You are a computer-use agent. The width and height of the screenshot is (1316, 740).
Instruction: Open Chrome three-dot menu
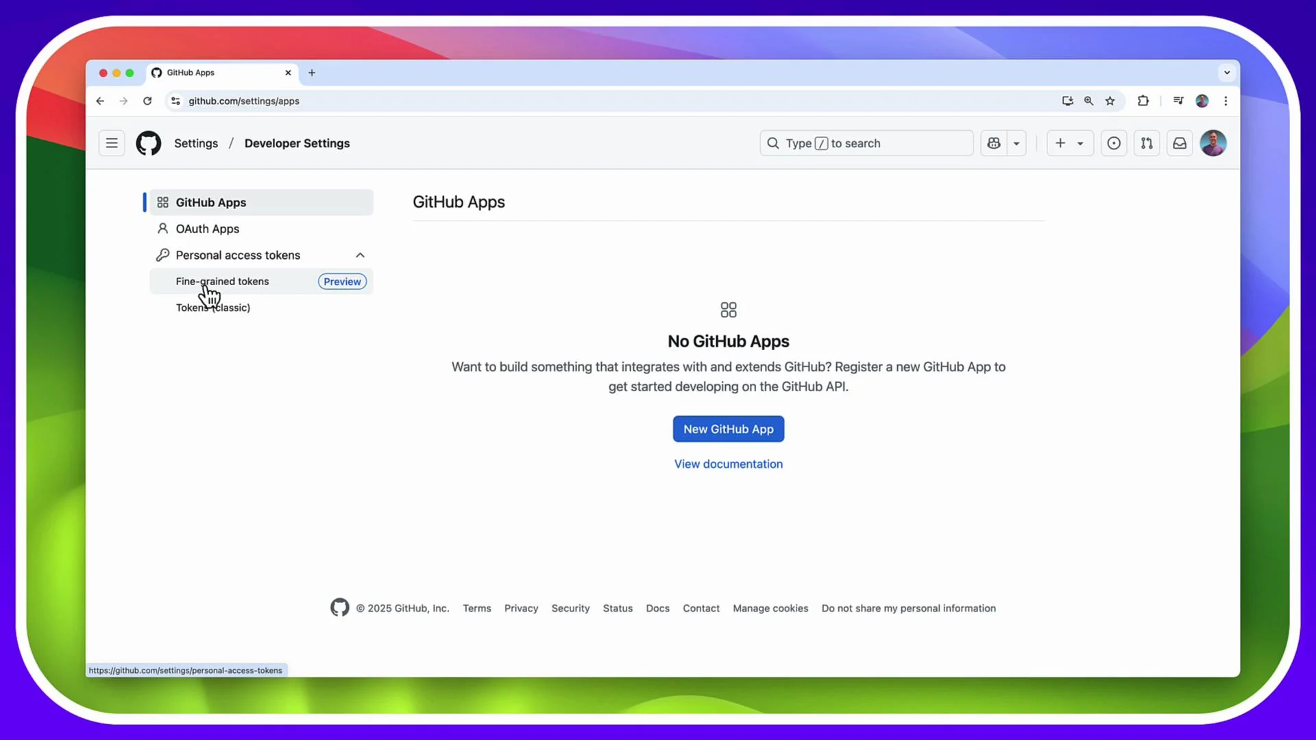(x=1226, y=101)
